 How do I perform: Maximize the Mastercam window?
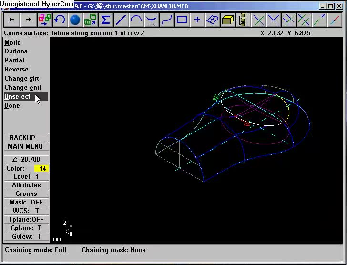[x=331, y=6]
